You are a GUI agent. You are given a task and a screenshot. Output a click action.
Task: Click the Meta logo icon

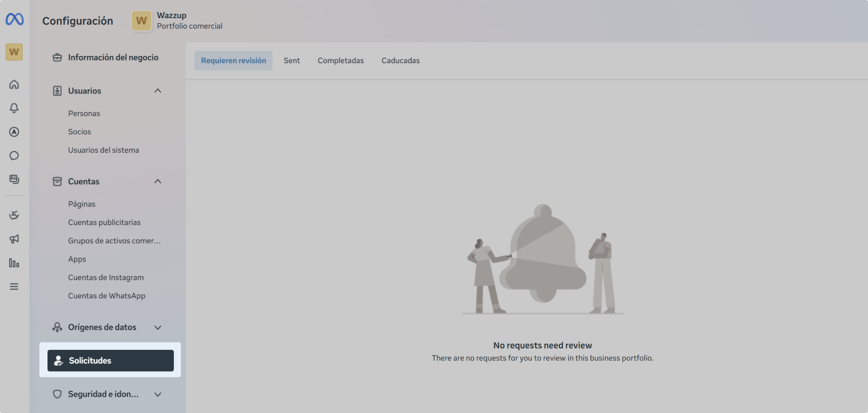coord(15,19)
